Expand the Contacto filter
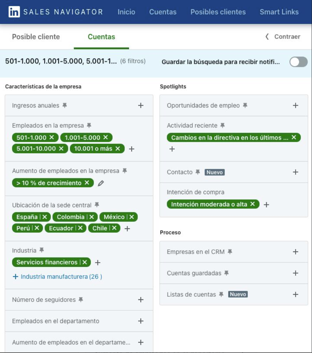The height and width of the screenshot is (353, 312). 296,172
